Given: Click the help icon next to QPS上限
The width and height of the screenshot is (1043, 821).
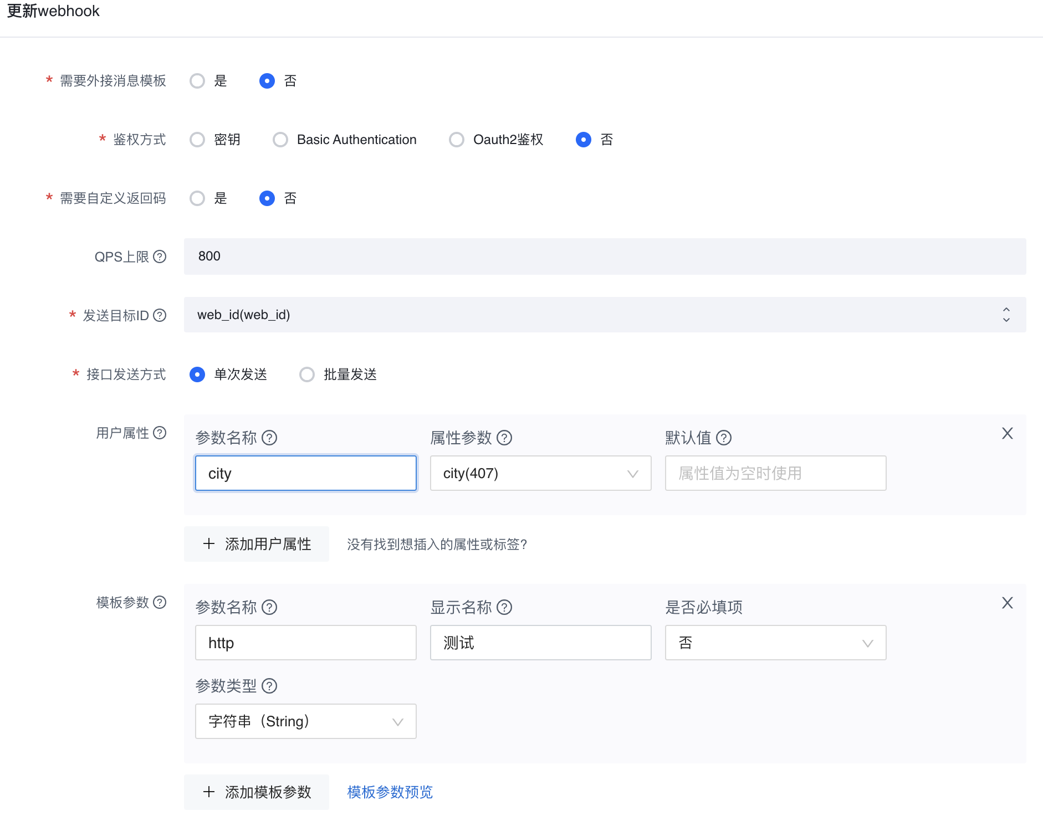Looking at the screenshot, I should coord(160,256).
